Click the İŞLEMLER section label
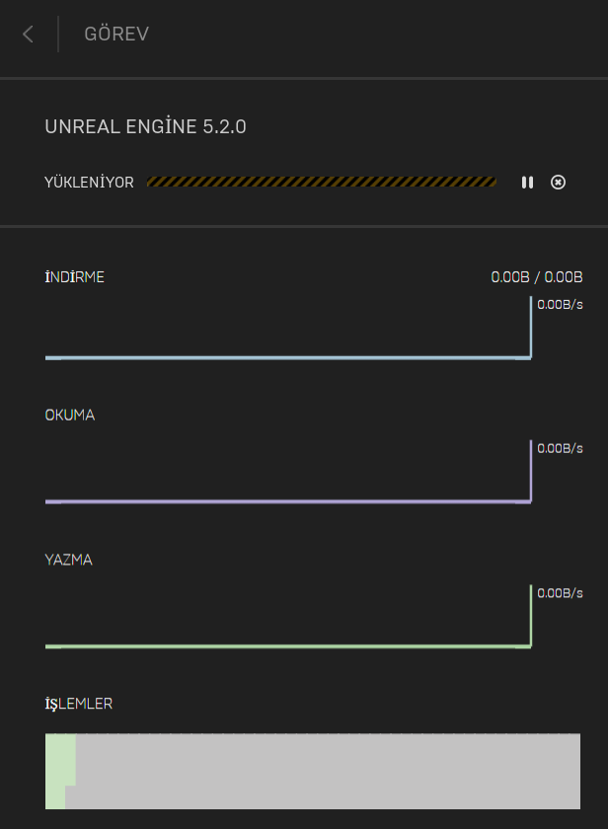Viewport: 608px width, 829px height. coord(79,704)
